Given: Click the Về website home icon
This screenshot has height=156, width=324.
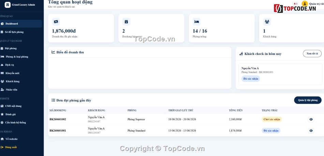Looking at the screenshot, I should 2,139.
